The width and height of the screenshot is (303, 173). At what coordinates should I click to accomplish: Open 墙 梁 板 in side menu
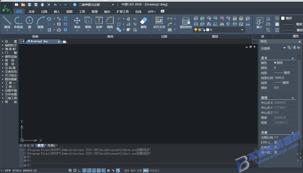click(10, 49)
